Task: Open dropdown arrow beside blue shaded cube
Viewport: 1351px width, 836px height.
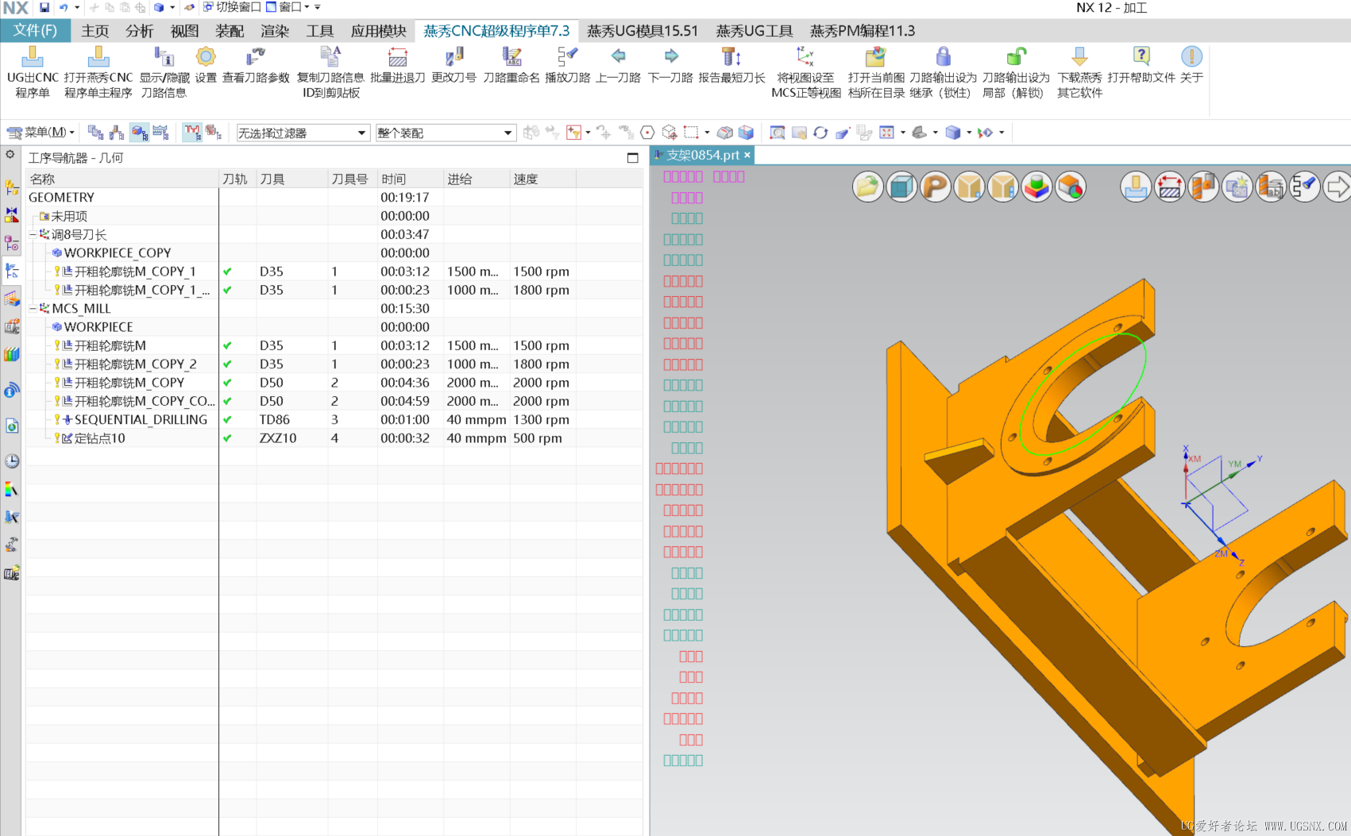Action: pos(969,133)
